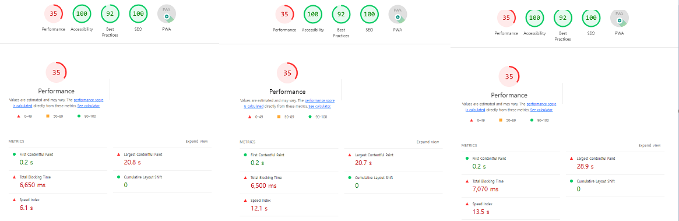Open 'See calculator' link in right report
This screenshot has width=679, height=221.
pos(541,110)
